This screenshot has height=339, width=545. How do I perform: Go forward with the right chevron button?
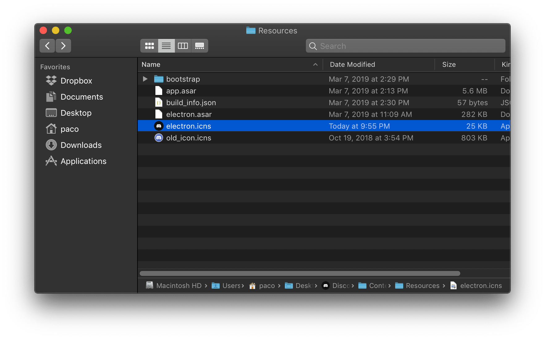point(63,46)
